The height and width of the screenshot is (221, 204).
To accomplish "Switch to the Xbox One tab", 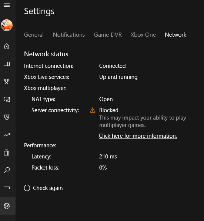I will tap(143, 35).
